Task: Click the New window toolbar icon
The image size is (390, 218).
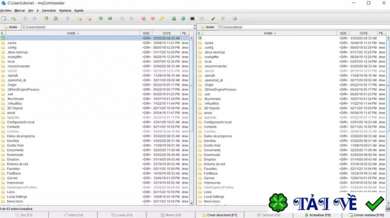Action: pyautogui.click(x=4, y=19)
